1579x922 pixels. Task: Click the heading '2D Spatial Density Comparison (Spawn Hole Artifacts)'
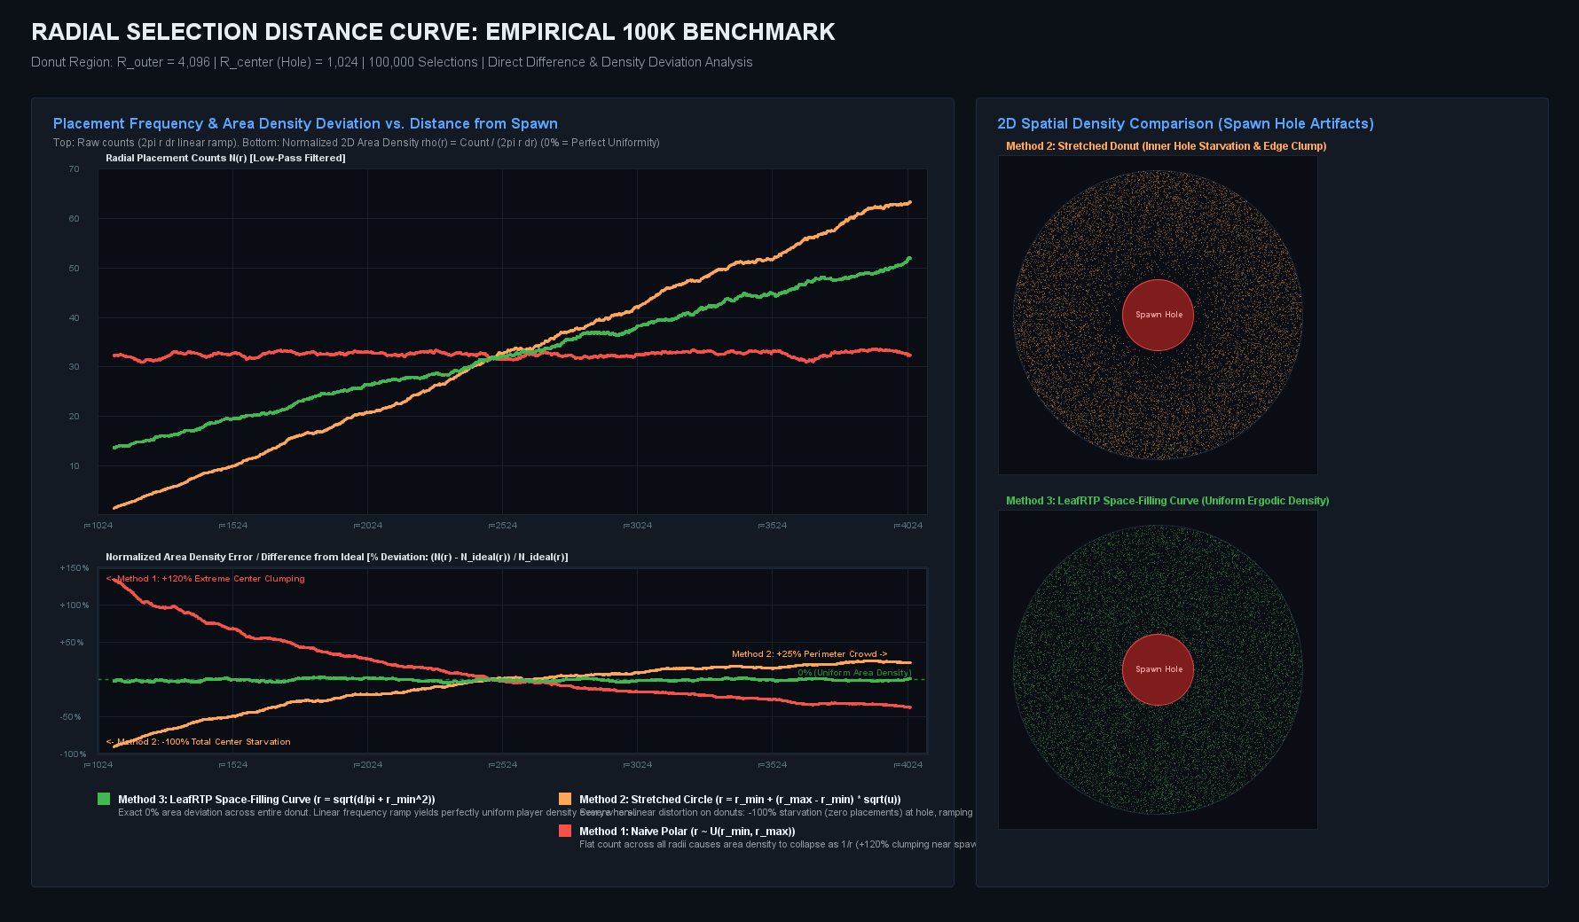point(1185,124)
